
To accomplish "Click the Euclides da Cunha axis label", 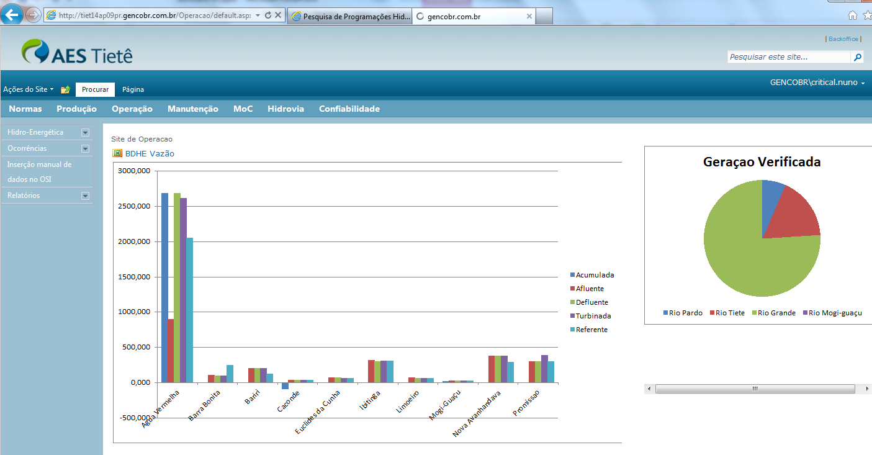I will pos(317,411).
